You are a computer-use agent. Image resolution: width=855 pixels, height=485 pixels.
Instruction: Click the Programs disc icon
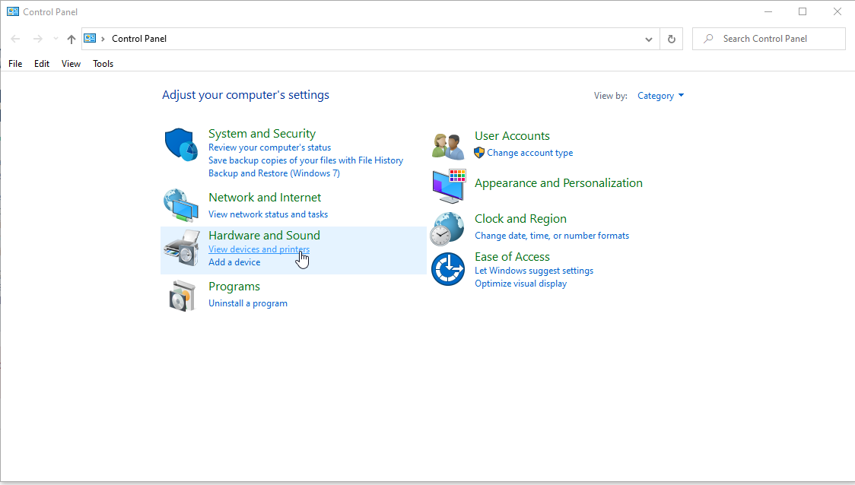click(x=182, y=296)
